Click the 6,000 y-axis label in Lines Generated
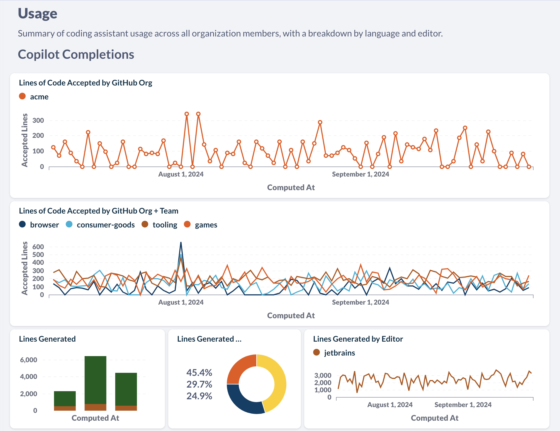This screenshot has width=560, height=431. click(29, 360)
